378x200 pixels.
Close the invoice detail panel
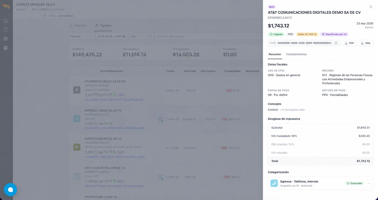click(x=371, y=7)
